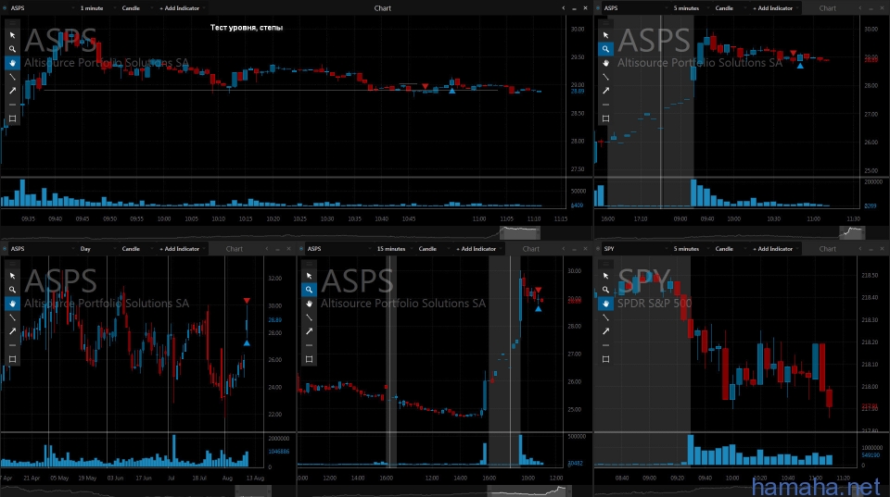The image size is (890, 497).
Task: Select pointer tool in top-right ASPS 5 minutes chart
Action: tap(605, 35)
